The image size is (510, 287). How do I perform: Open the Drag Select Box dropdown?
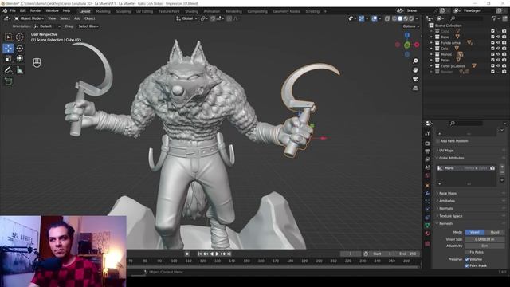pos(88,26)
